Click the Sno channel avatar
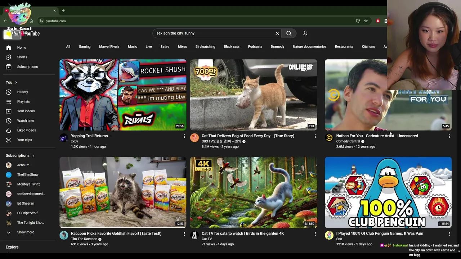Screen dimensions: 461x259 click(x=329, y=235)
